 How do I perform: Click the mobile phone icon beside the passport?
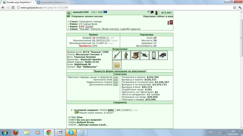click(168, 23)
